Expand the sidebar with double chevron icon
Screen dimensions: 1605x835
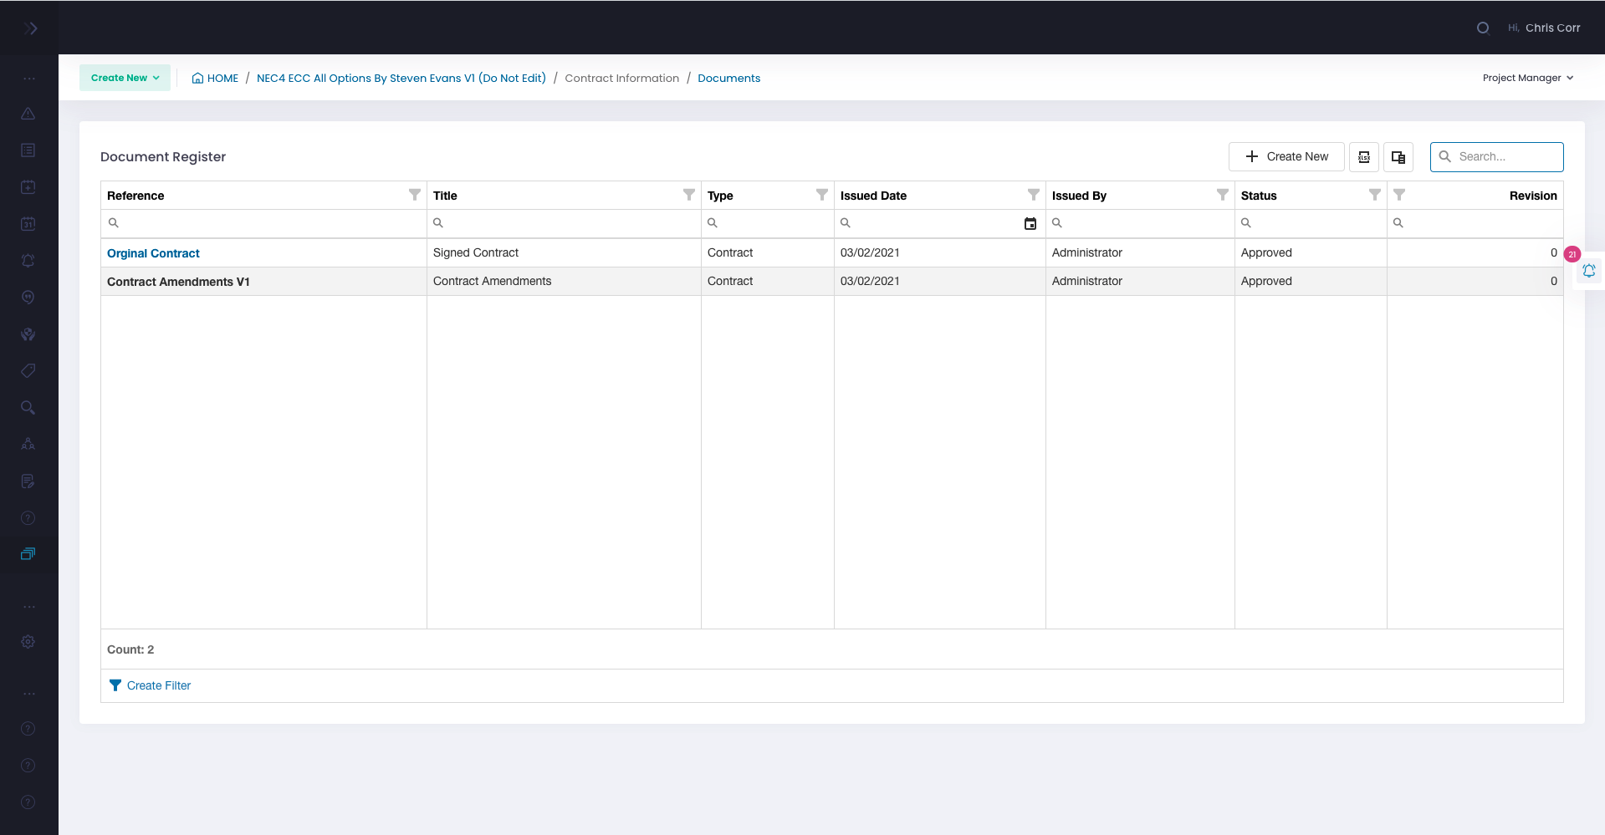click(30, 28)
